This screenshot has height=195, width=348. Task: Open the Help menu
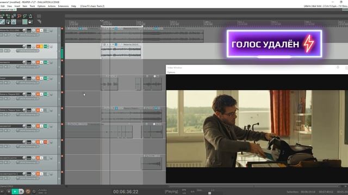[x=73, y=6]
